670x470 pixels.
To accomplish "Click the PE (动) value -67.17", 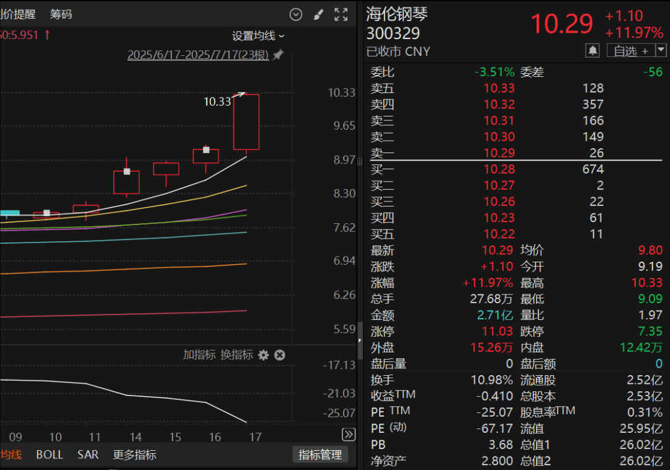I will 495,428.
